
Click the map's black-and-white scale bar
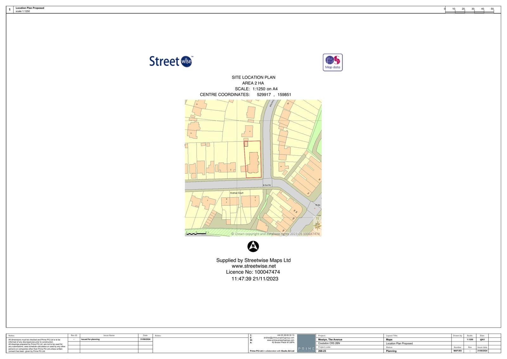point(196,234)
